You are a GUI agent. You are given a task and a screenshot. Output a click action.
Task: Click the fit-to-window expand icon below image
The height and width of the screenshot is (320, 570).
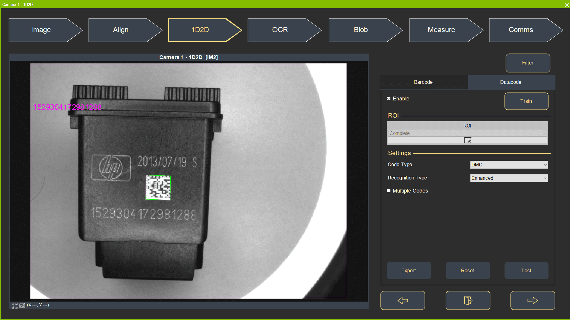pyautogui.click(x=15, y=305)
